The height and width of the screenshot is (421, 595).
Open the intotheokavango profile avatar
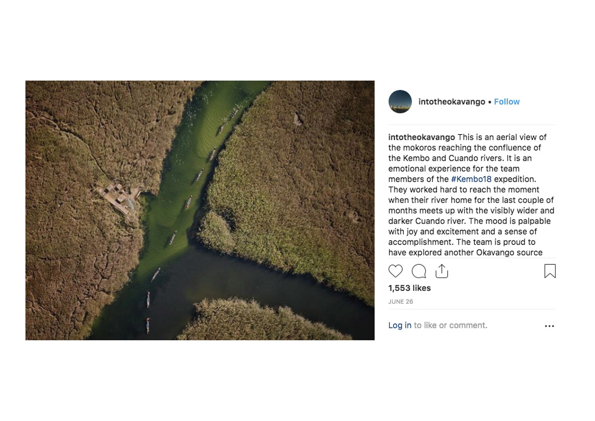[400, 102]
